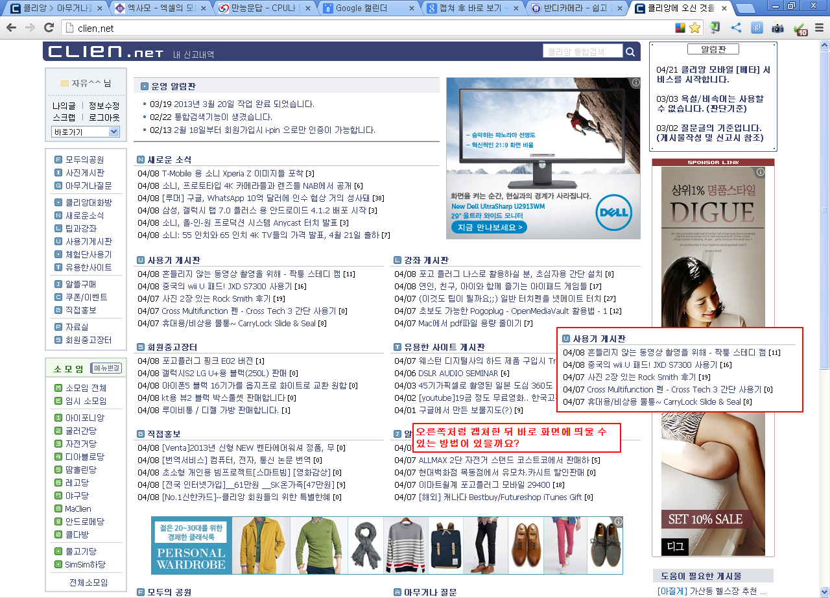Open a new browser tab
The image size is (830, 598).
(746, 9)
